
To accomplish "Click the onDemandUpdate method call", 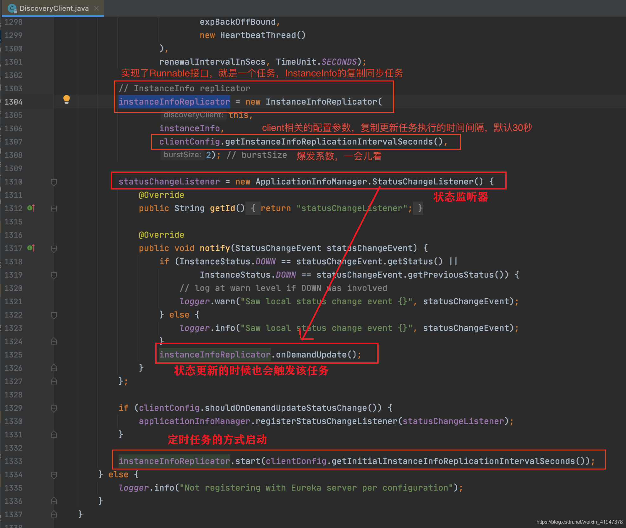I will 311,355.
